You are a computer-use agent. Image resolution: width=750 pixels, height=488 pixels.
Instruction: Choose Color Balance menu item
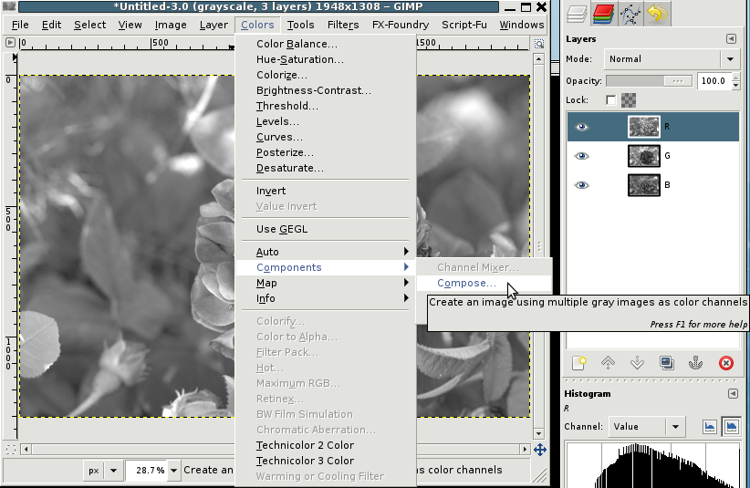[x=325, y=44]
